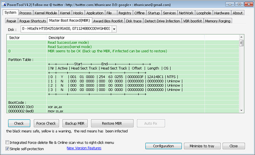Viewport: 255px width, 155px height.
Task: Select the 'BootCode :' row
Action: click(x=123, y=103)
